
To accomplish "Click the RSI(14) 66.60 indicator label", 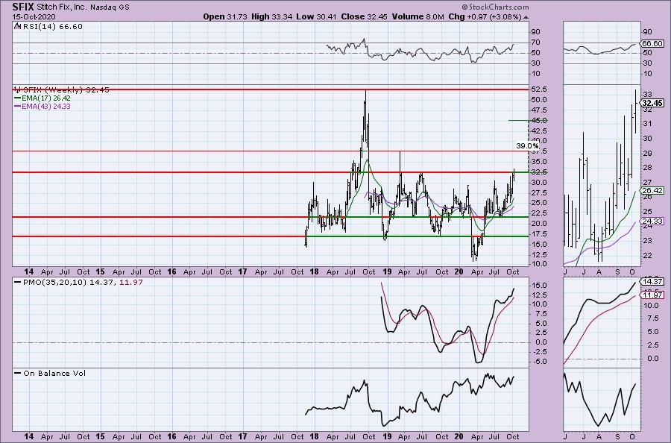I will pos(51,27).
